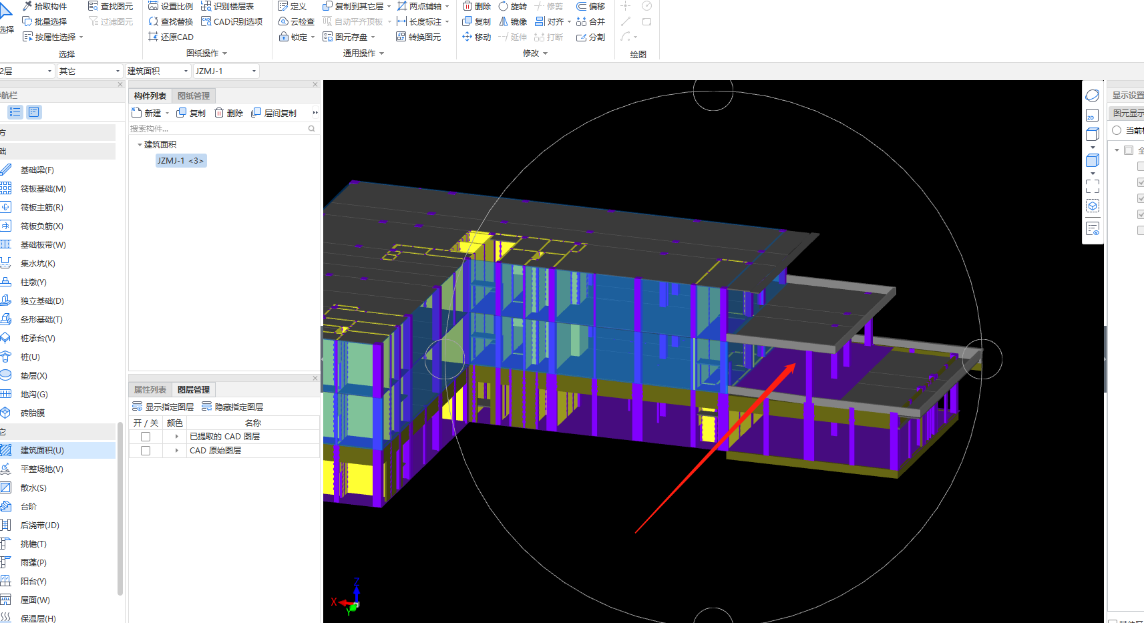The height and width of the screenshot is (623, 1144).
Task: Click the 分割 split tool
Action: (x=591, y=37)
